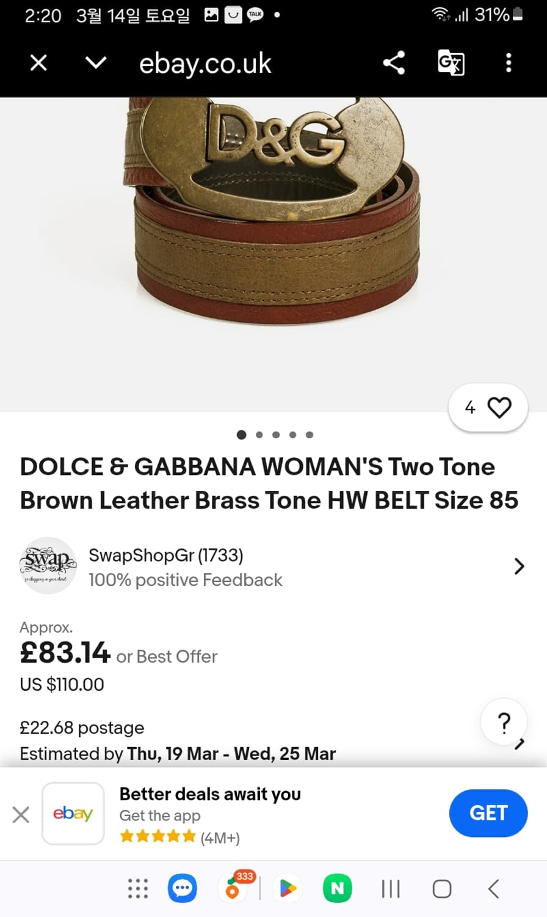Open the app drawer grid icon
The width and height of the screenshot is (547, 917).
click(138, 888)
